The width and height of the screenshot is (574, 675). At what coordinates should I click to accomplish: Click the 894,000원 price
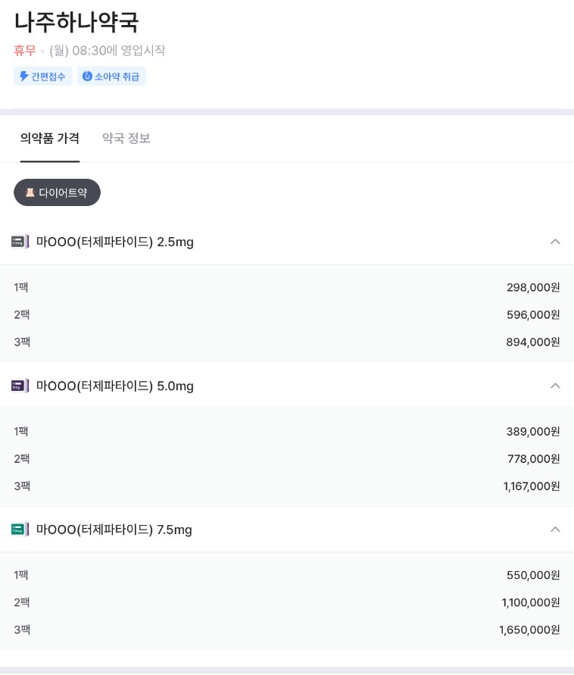click(x=533, y=342)
